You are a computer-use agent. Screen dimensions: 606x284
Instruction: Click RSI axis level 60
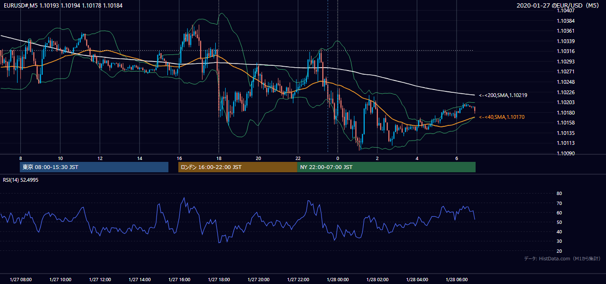tap(559, 213)
